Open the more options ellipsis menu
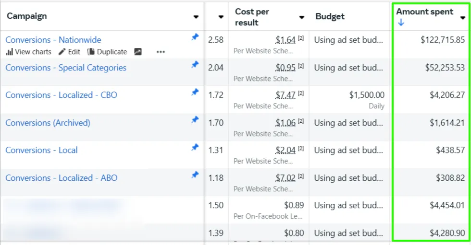Screen dimensions: 471x245 161,52
